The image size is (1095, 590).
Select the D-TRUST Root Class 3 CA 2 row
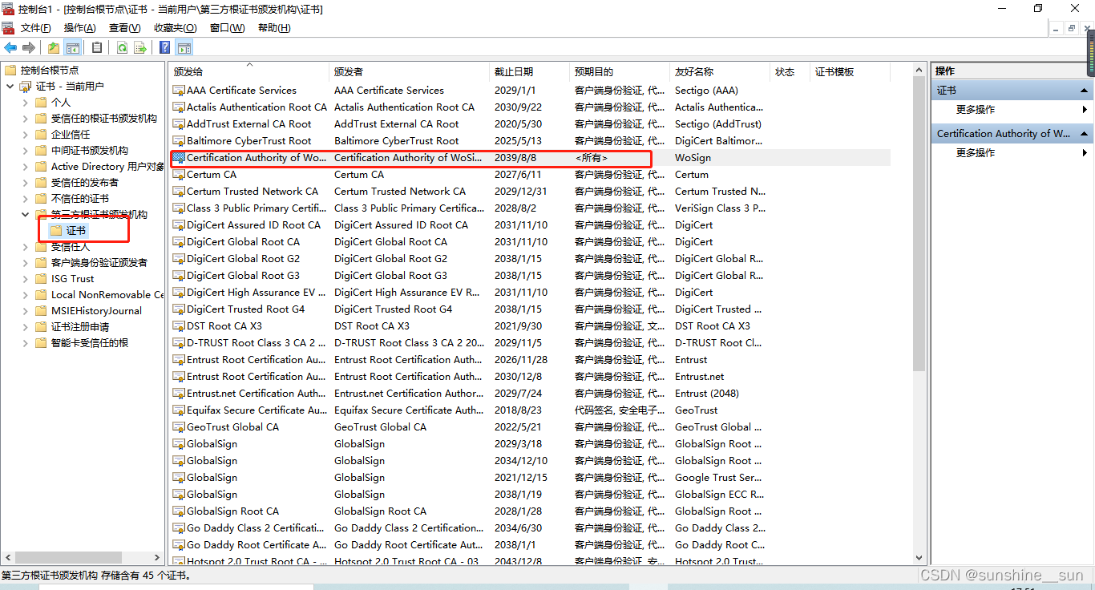[530, 343]
